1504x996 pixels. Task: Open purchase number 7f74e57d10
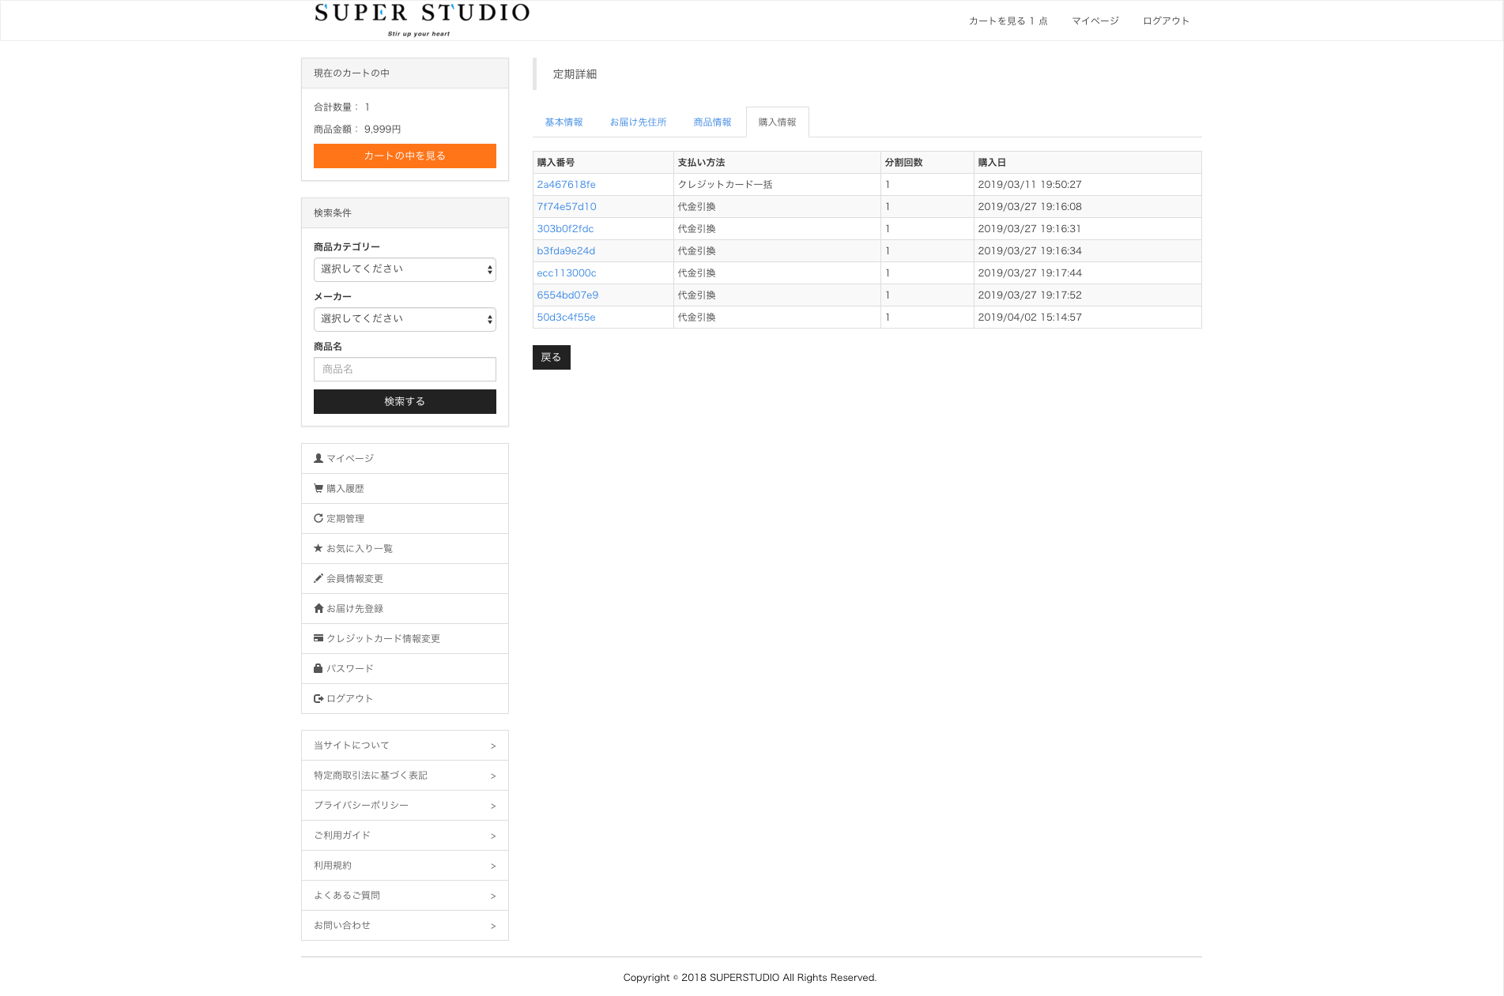coord(567,207)
